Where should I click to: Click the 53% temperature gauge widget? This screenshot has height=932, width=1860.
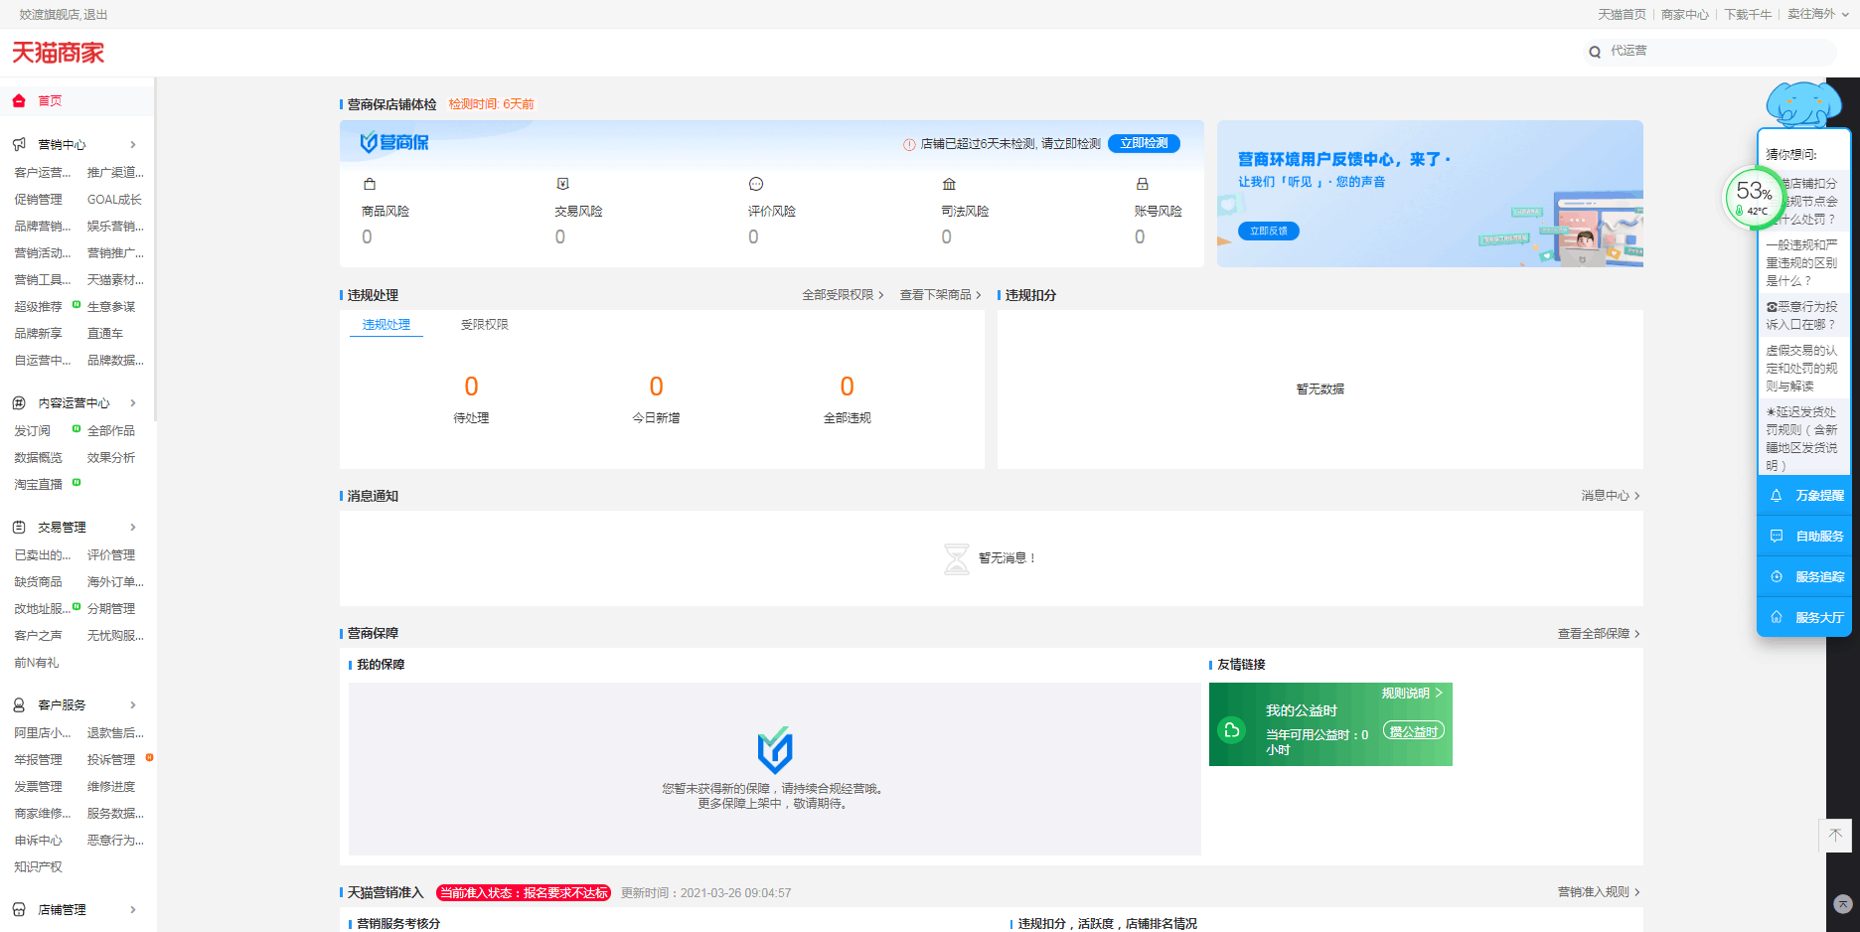tap(1754, 198)
